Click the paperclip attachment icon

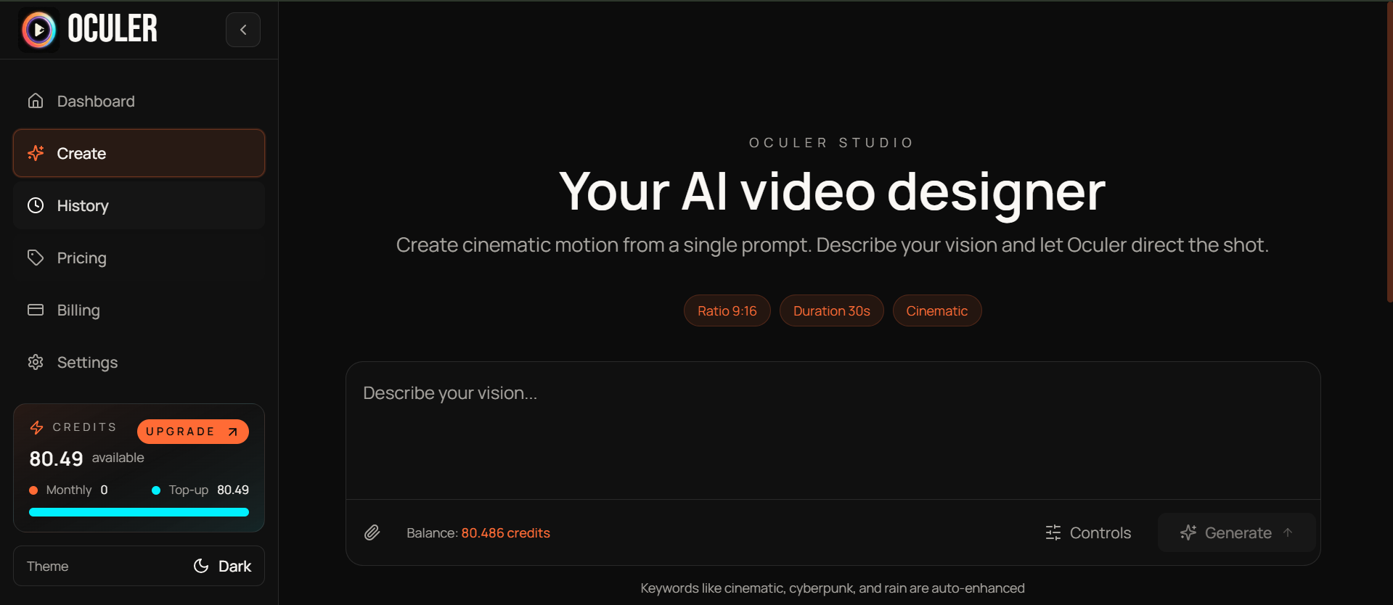click(x=372, y=532)
